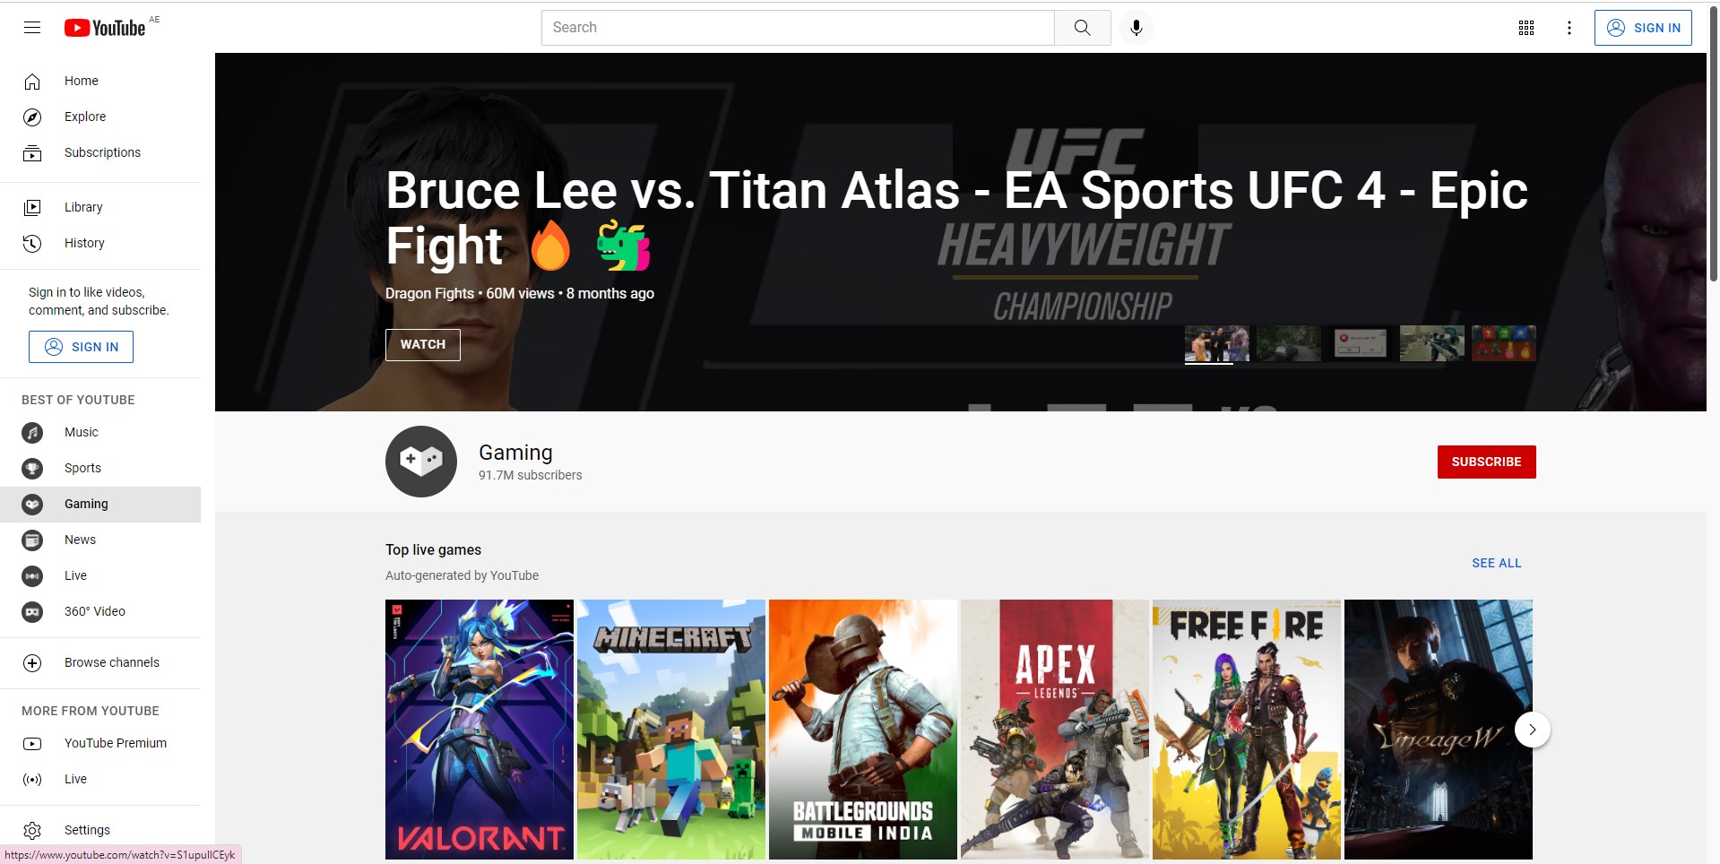Image resolution: width=1720 pixels, height=864 pixels.
Task: Select fourth banner thumbnail
Action: pyautogui.click(x=1432, y=343)
